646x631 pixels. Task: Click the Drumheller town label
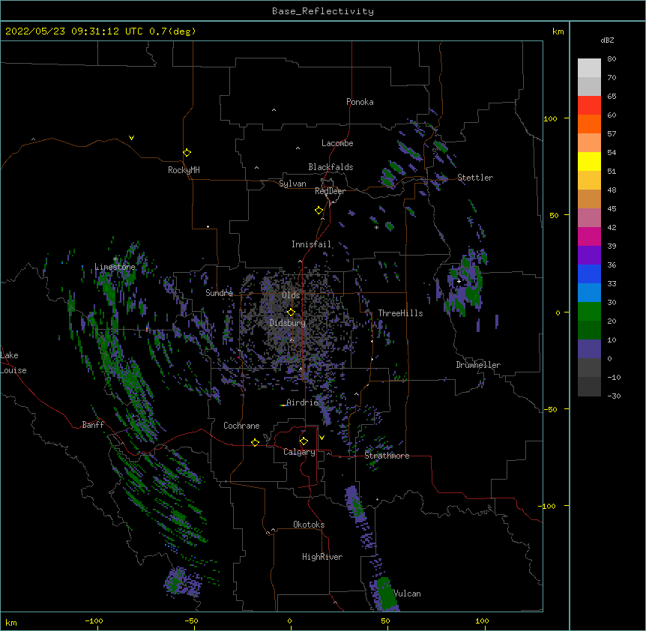pos(478,365)
